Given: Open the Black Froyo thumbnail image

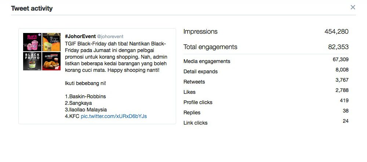Looking at the screenshot, I should tap(32, 61).
